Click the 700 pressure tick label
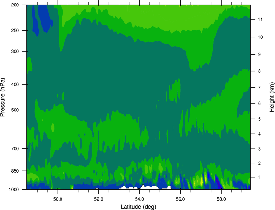This screenshot has width=275, height=210. point(15,149)
